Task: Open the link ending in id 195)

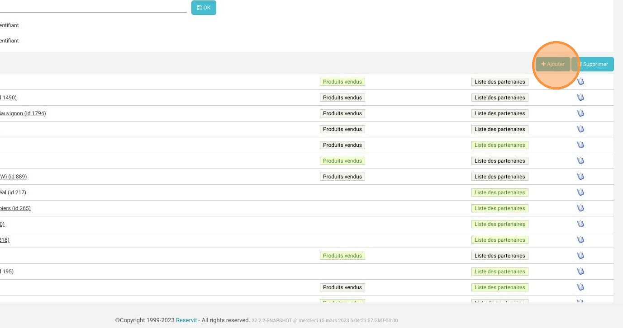Action: (7, 272)
